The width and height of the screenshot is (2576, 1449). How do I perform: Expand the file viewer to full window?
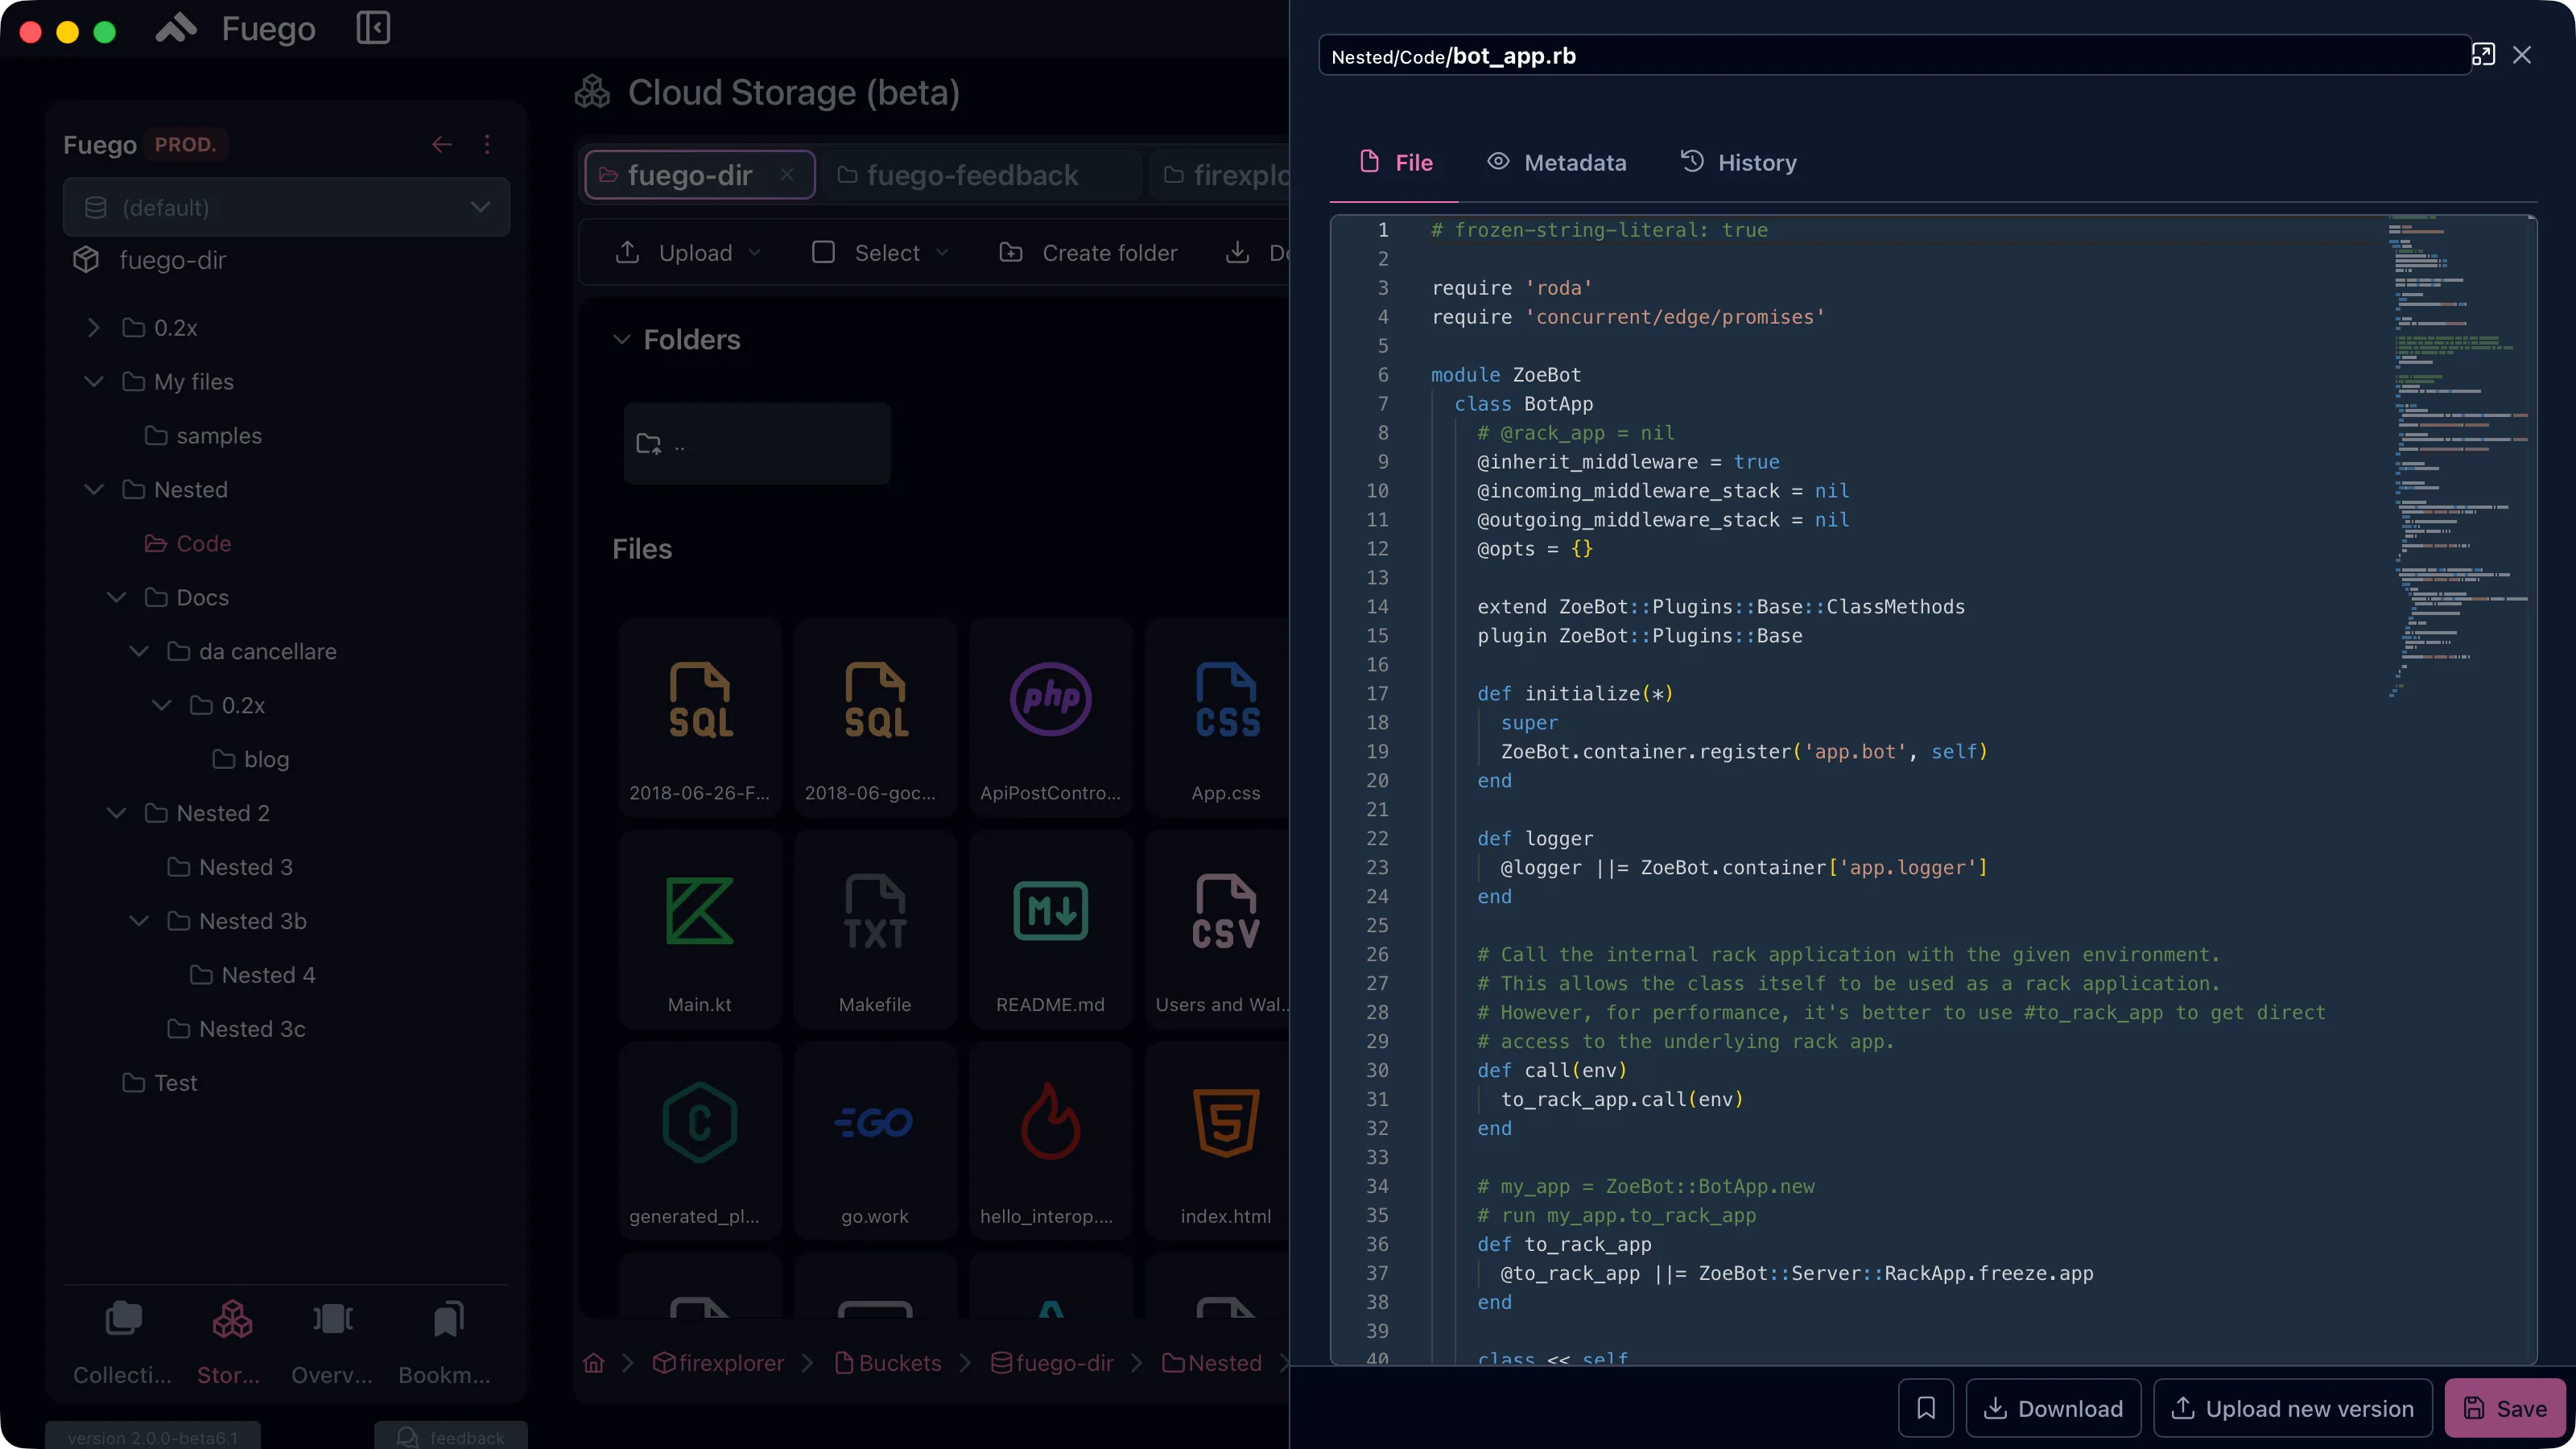pos(2483,55)
